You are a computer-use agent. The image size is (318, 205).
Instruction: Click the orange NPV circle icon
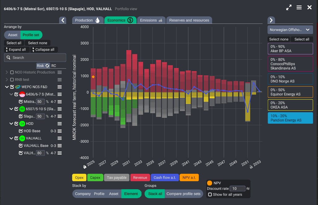[x=210, y=183]
